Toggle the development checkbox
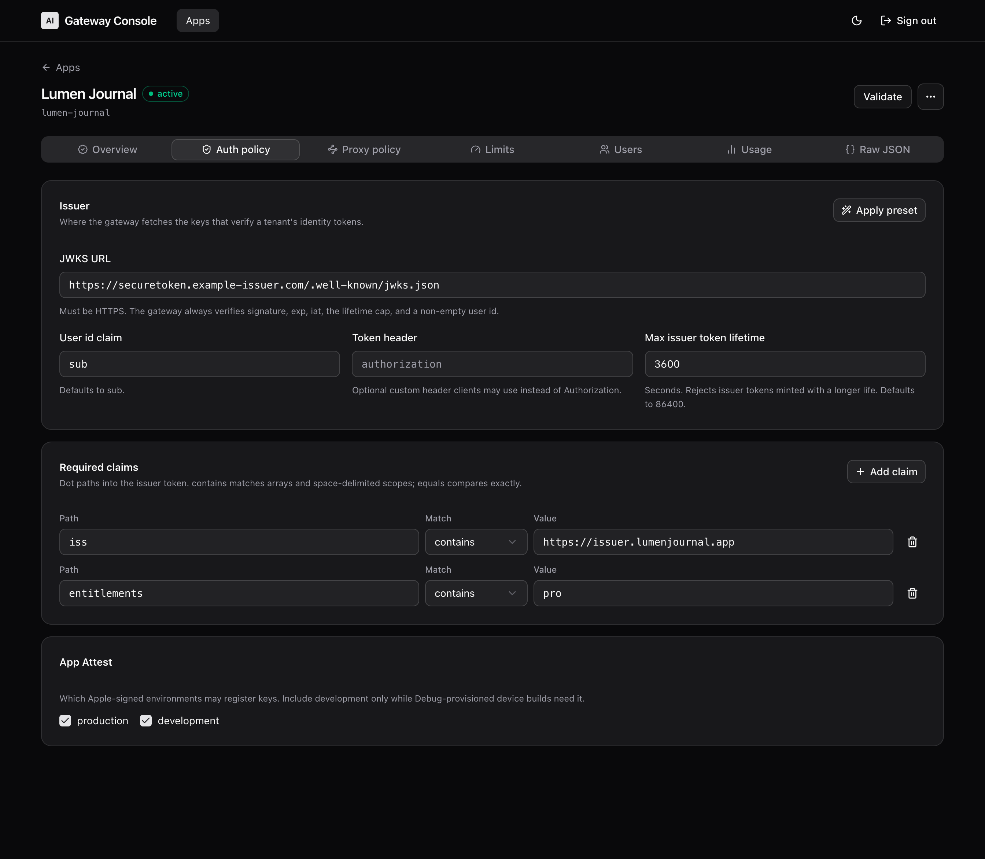Screen dimensions: 985x859 tap(146, 721)
